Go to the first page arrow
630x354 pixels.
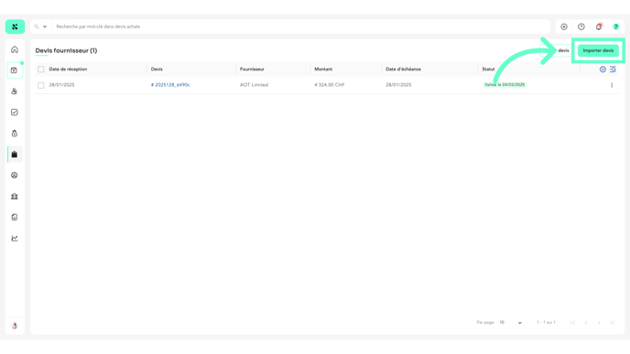573,322
